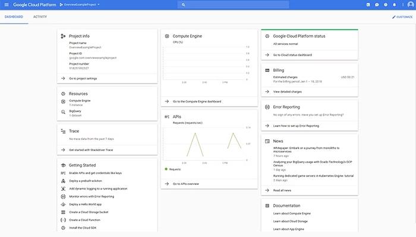Image resolution: width=416 pixels, height=237 pixels.
Task: Open Create a Cloud Function link
Action: [84, 220]
